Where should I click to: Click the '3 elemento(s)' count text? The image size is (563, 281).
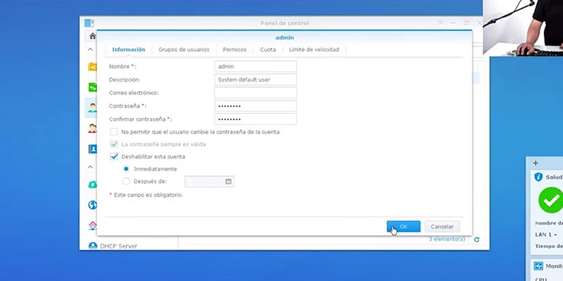point(447,239)
